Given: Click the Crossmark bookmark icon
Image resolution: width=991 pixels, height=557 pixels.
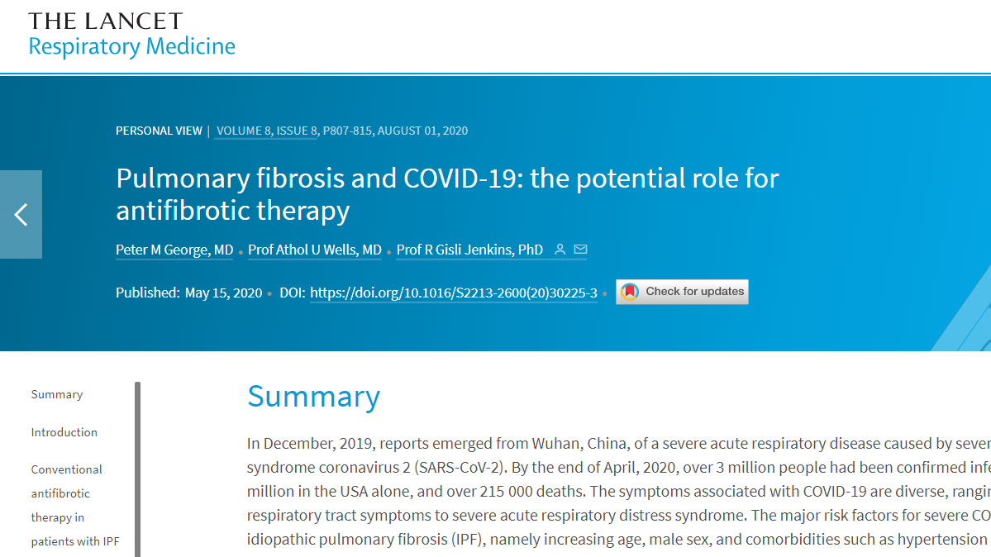Looking at the screenshot, I should (x=630, y=292).
